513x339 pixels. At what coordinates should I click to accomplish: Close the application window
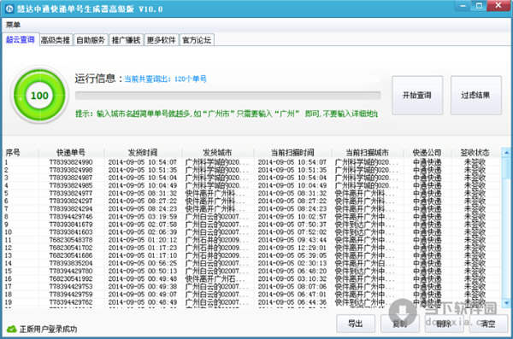pos(498,6)
